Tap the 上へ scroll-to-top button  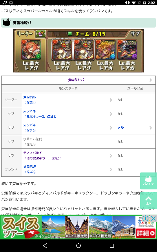click(148, 200)
